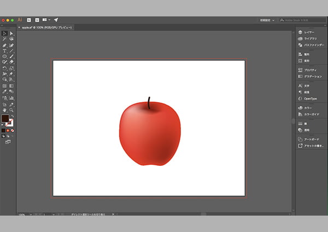Open the arrange documents dropdown
Screen dimensions: 328x232
tap(45, 20)
